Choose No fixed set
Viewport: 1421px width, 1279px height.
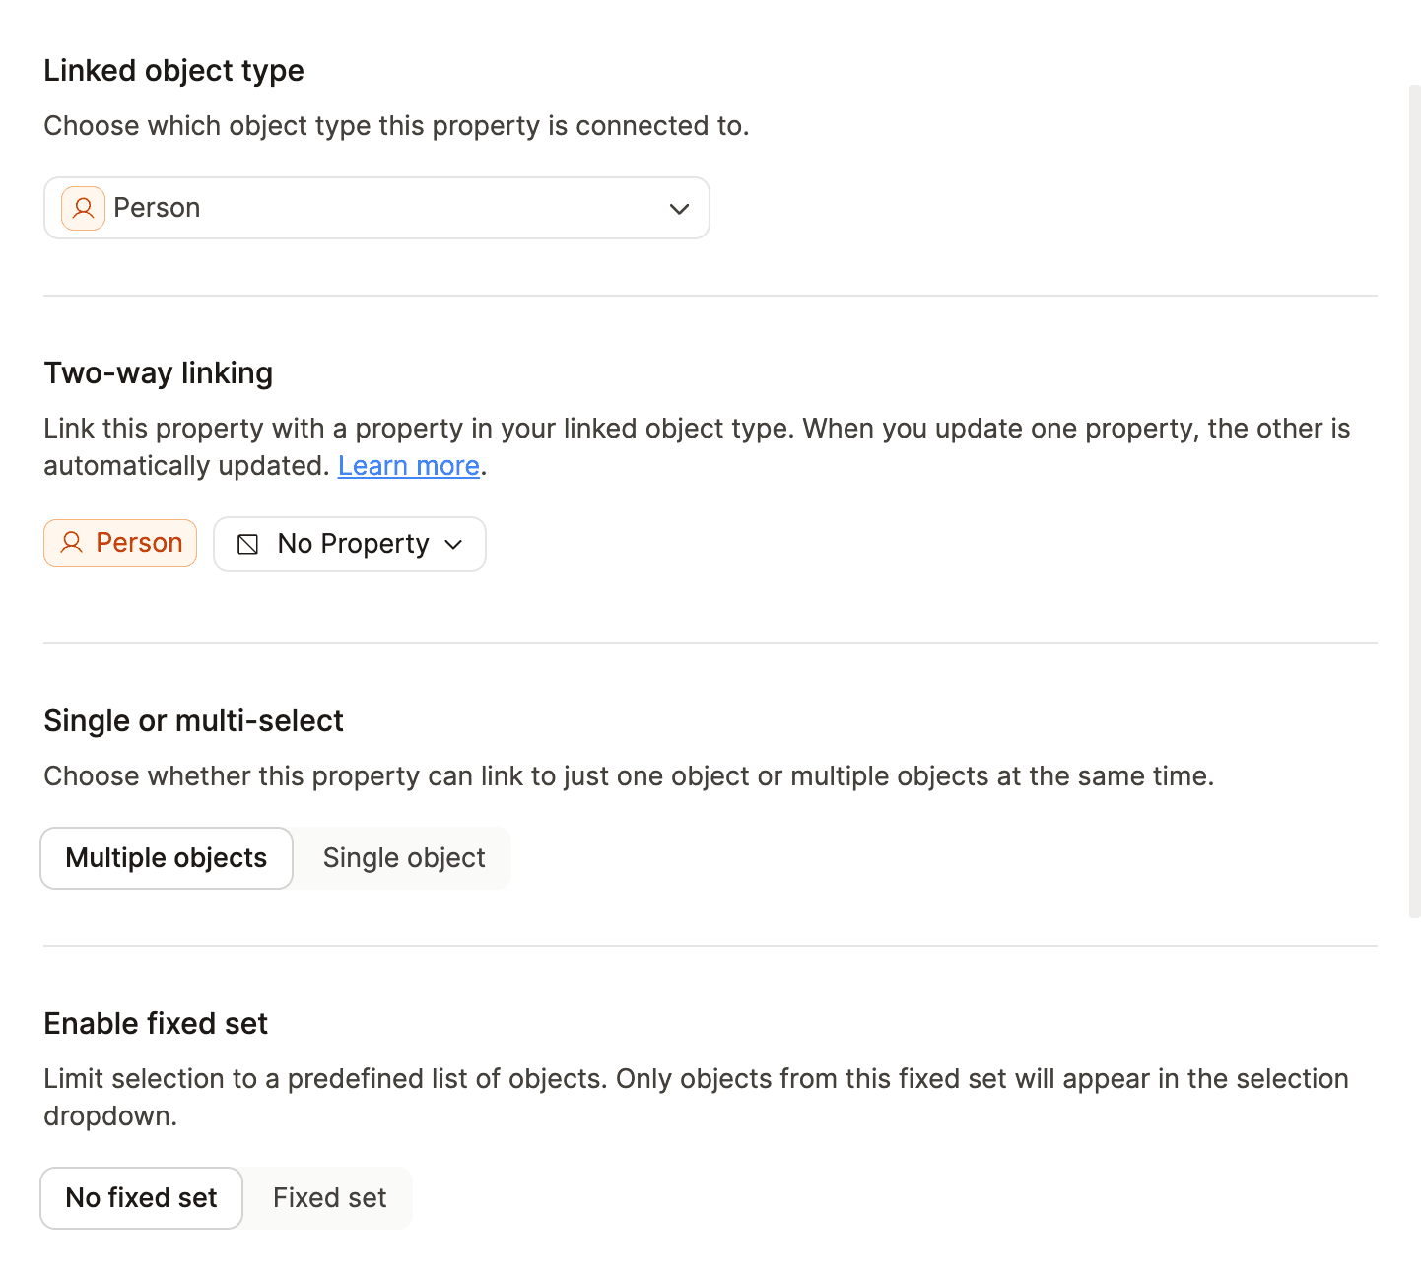[x=141, y=1197]
